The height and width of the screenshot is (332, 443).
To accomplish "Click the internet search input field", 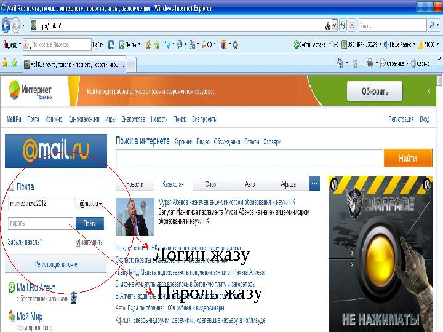I will [x=249, y=158].
